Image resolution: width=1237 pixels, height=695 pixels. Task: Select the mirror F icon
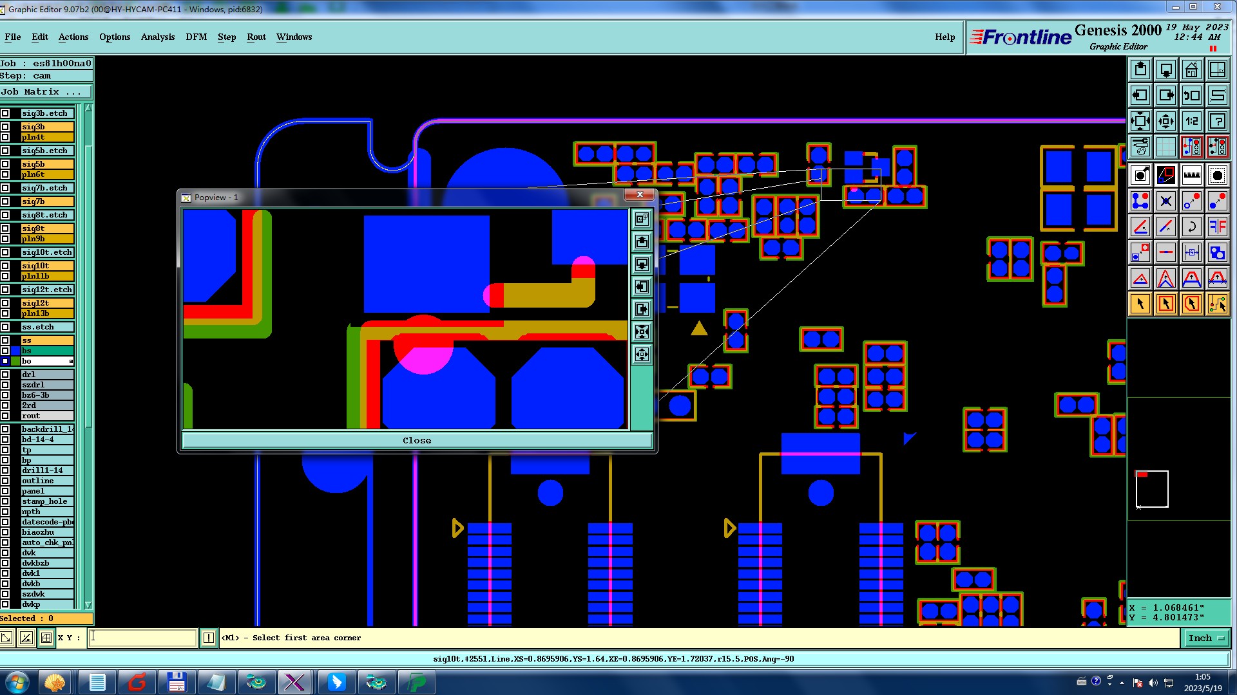[1218, 227]
